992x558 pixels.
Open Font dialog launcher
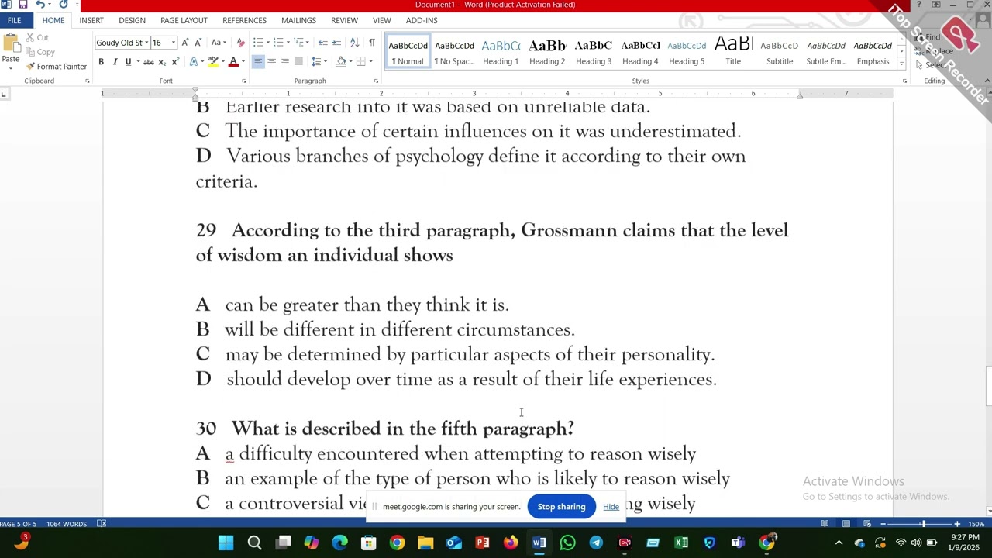pyautogui.click(x=244, y=81)
